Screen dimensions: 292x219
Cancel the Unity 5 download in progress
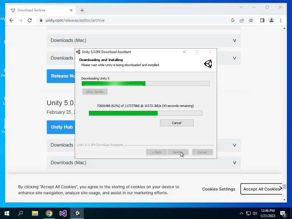pyautogui.click(x=177, y=123)
